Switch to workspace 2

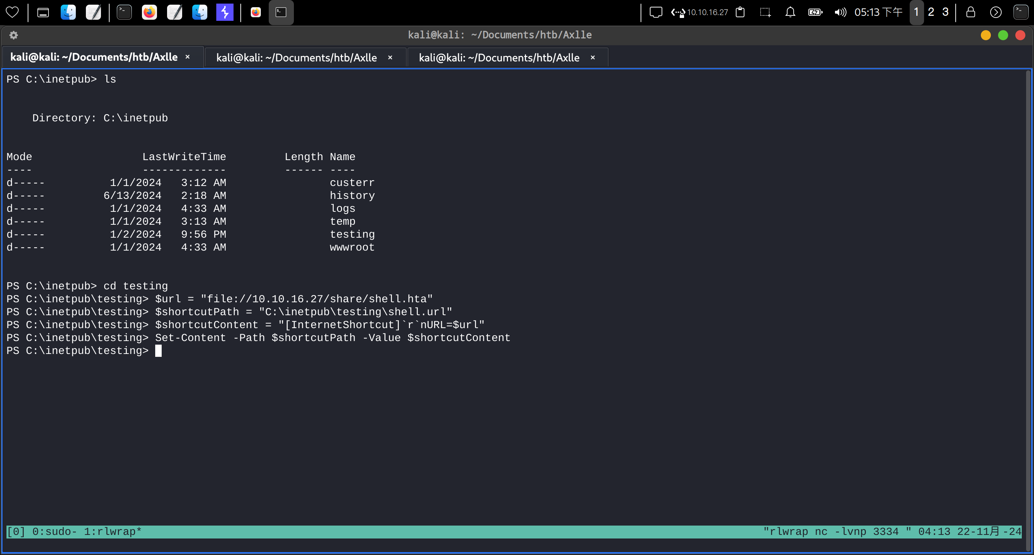(x=931, y=13)
